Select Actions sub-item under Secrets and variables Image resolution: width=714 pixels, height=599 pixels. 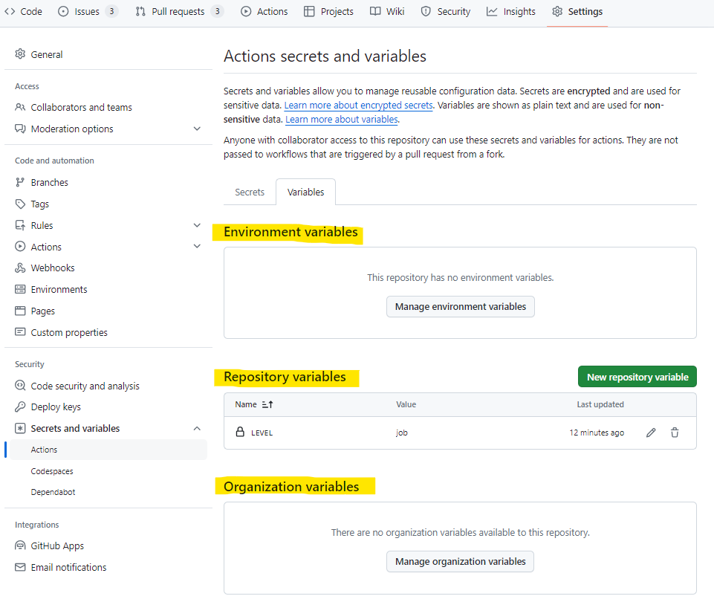108,450
